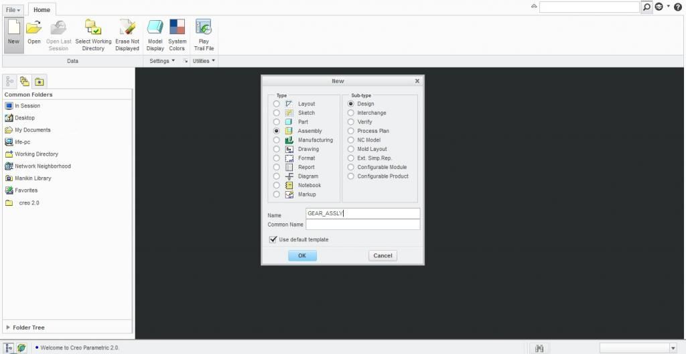The image size is (686, 354).
Task: Cancel the New dialog
Action: point(383,255)
